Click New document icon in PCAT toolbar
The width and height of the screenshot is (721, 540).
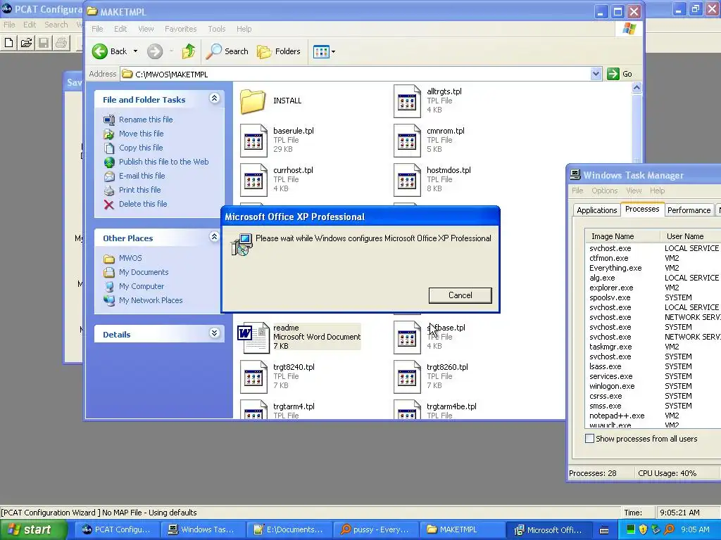click(8, 43)
